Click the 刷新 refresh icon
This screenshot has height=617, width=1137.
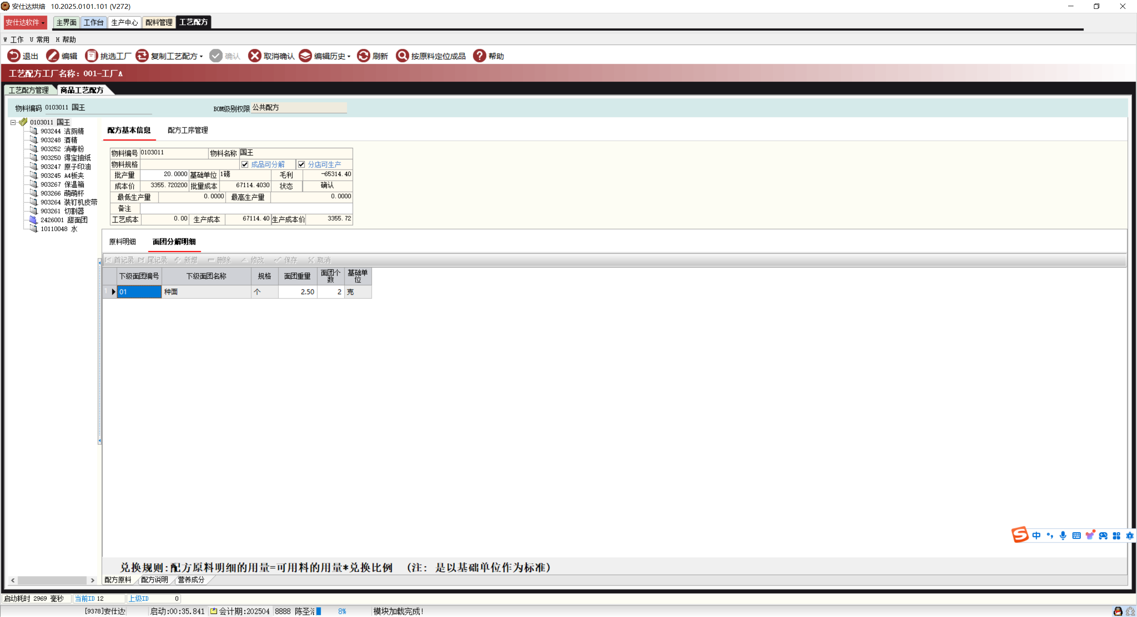pyautogui.click(x=363, y=56)
